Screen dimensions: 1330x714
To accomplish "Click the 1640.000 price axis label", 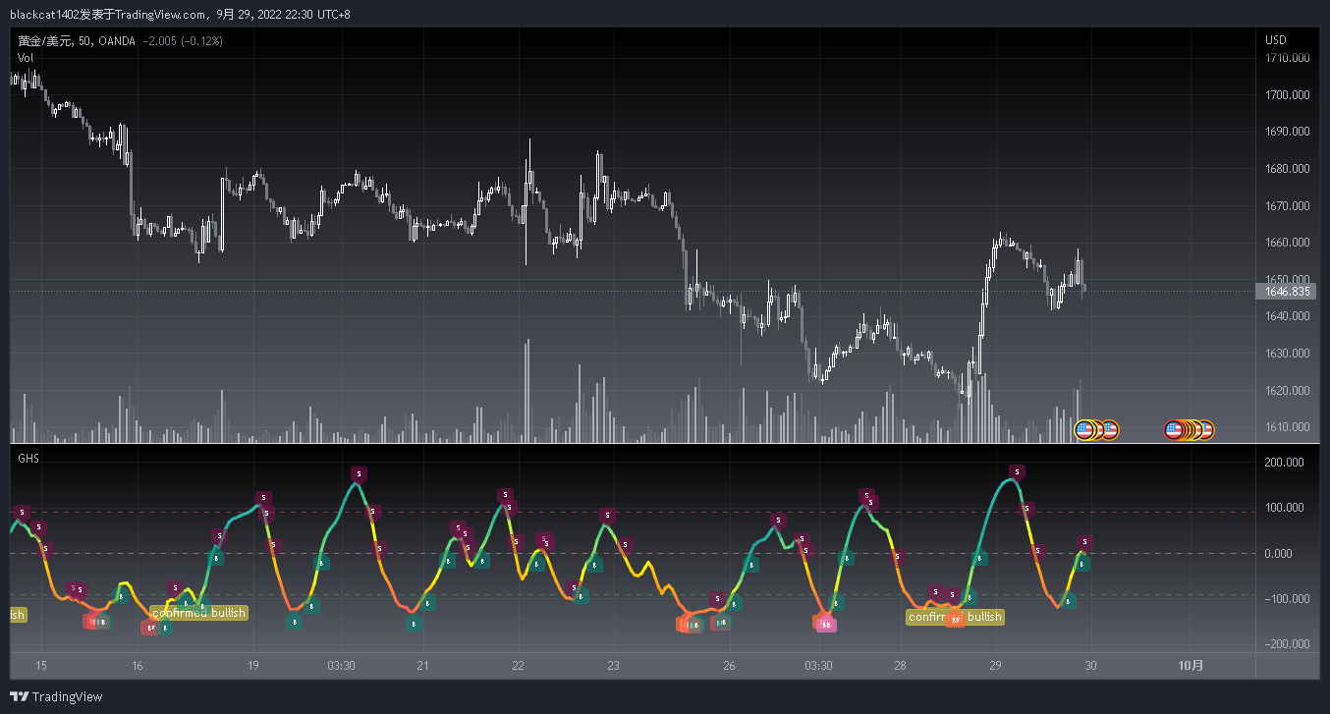I will point(1288,316).
